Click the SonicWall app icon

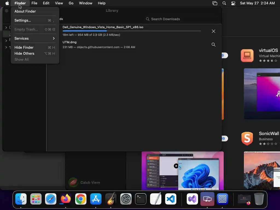[x=247, y=139]
